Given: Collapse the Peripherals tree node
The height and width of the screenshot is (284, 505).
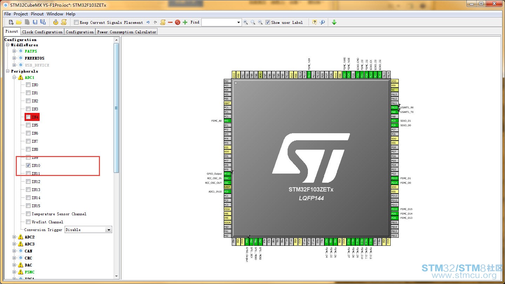Looking at the screenshot, I should pyautogui.click(x=7, y=71).
